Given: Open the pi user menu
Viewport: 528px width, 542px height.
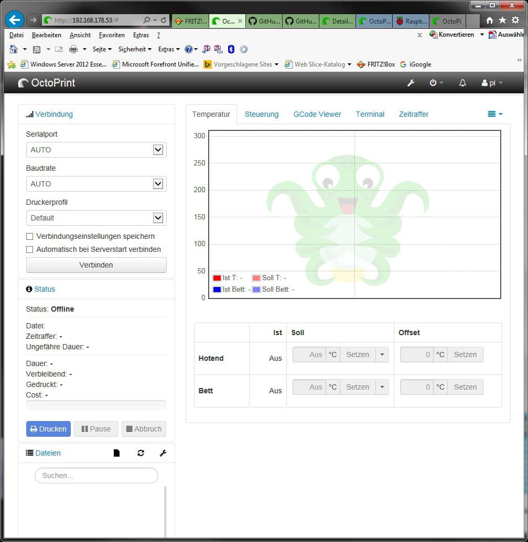Looking at the screenshot, I should click(x=492, y=83).
